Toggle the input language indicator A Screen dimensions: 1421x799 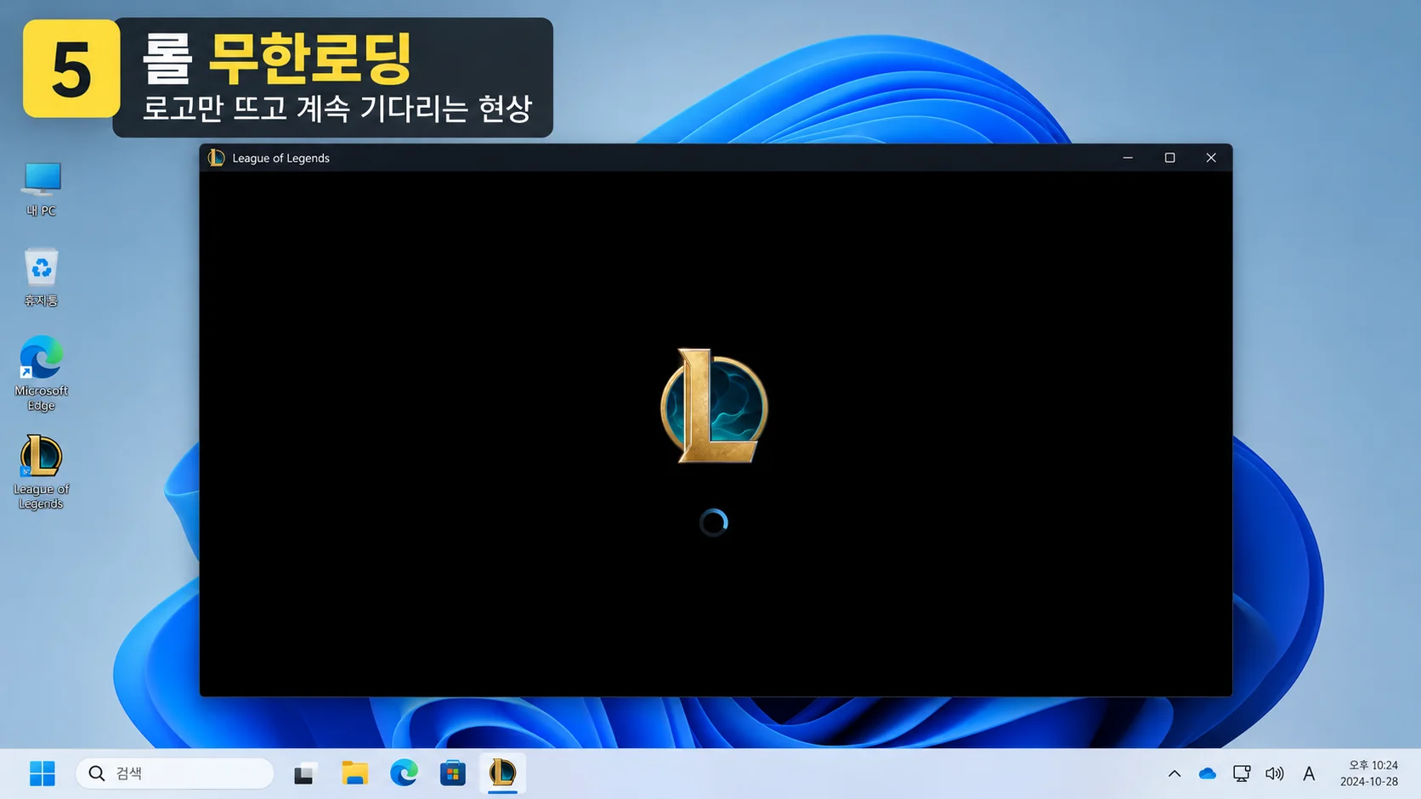pos(1309,774)
